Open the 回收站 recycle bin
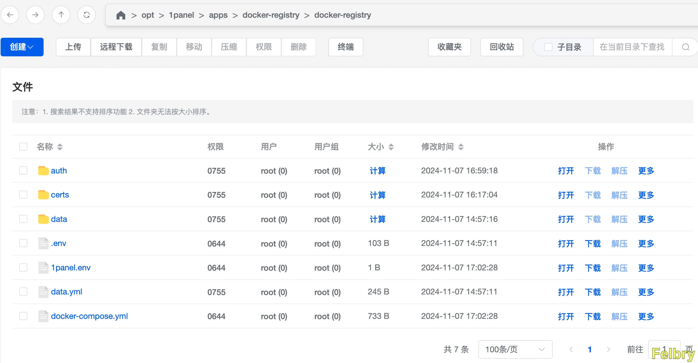This screenshot has width=698, height=363. pyautogui.click(x=502, y=47)
